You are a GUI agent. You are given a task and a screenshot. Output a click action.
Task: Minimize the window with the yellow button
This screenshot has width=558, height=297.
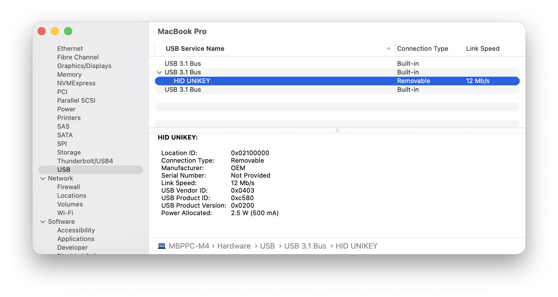tap(55, 31)
